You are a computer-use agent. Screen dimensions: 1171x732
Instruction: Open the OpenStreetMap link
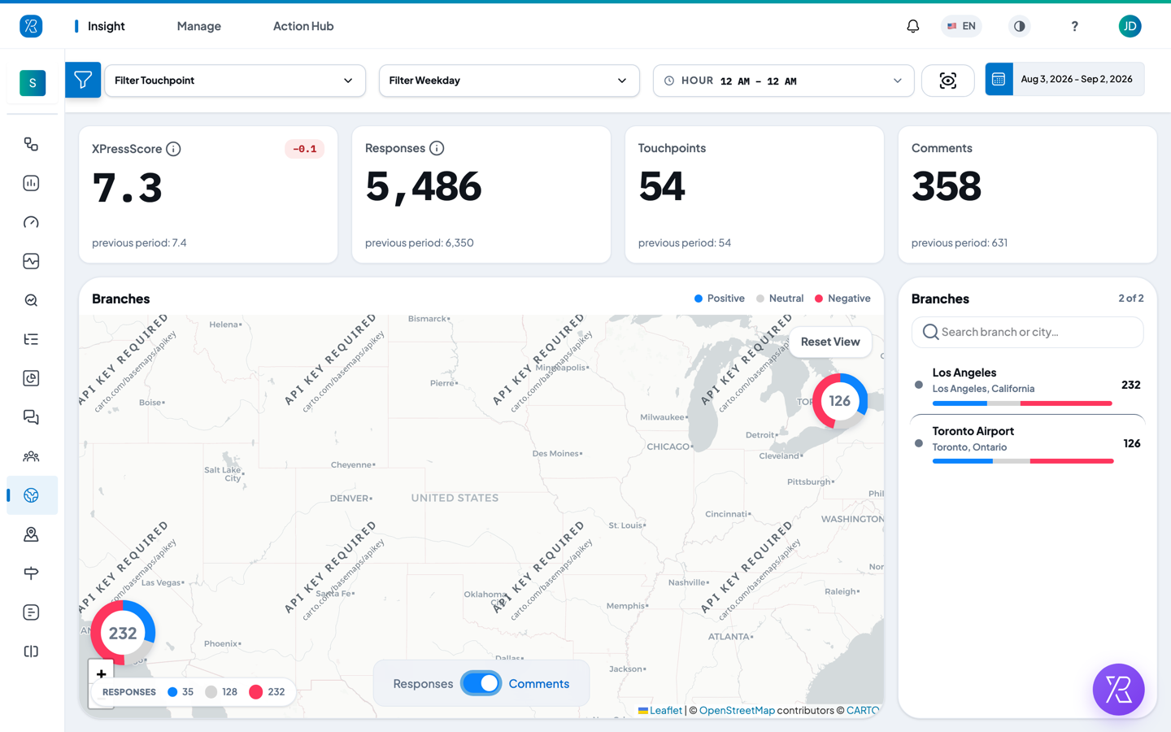(737, 710)
